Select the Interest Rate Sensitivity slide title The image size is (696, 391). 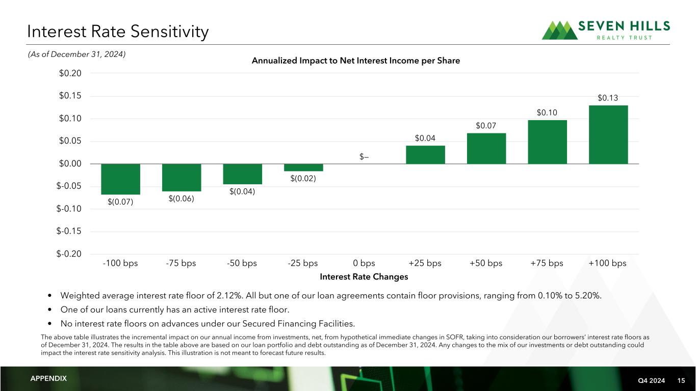(x=118, y=32)
